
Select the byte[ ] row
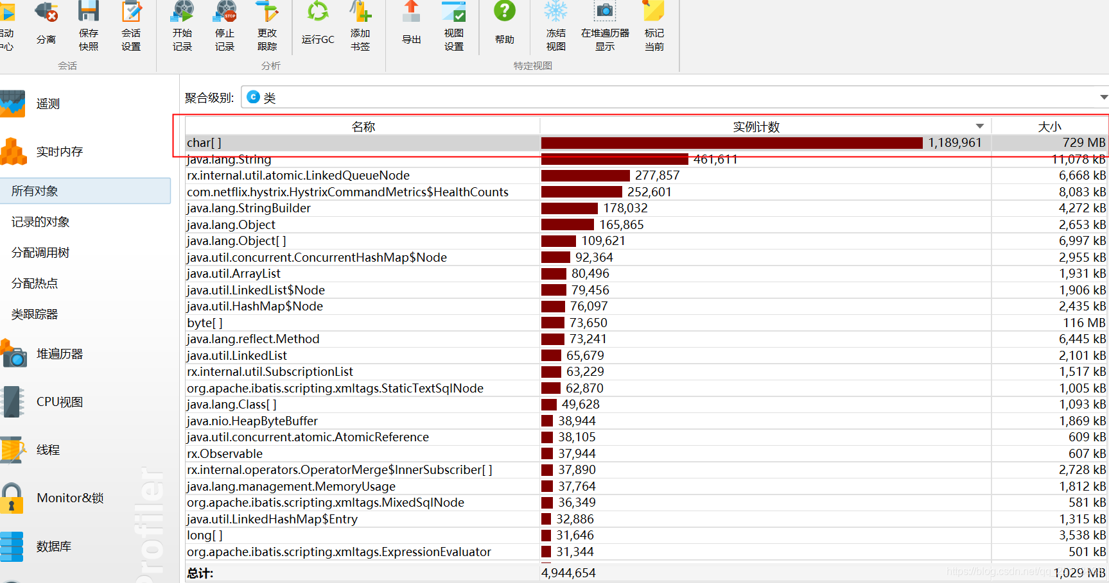(x=647, y=323)
